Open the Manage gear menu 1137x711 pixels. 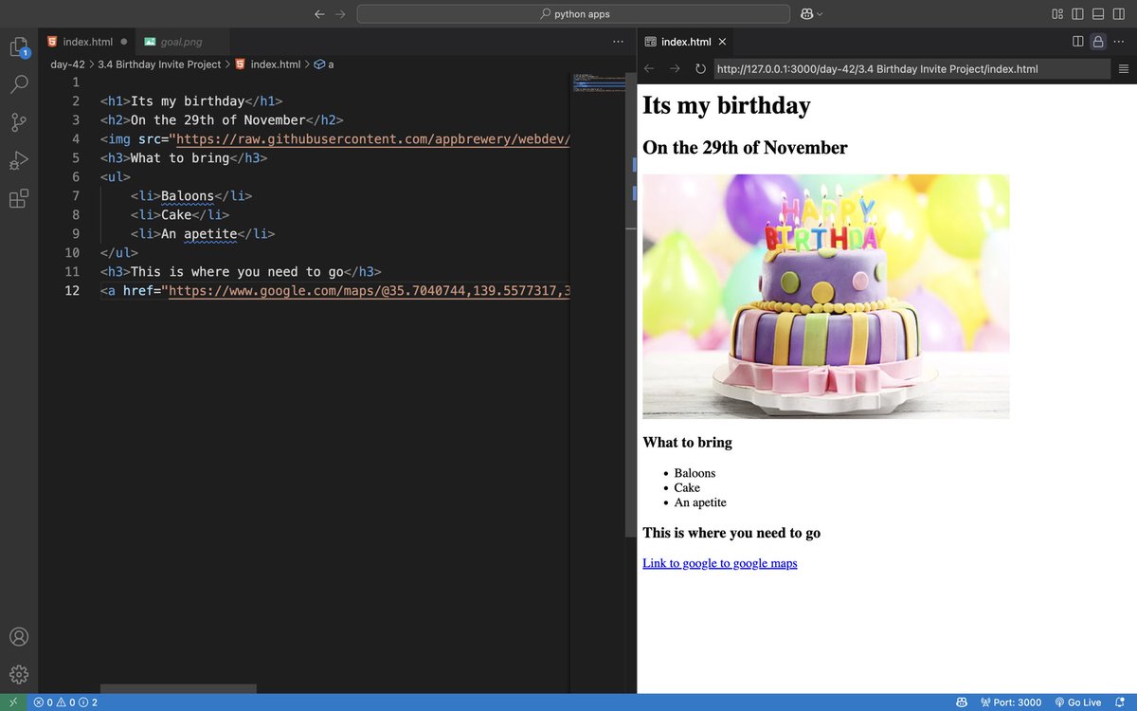tap(19, 674)
